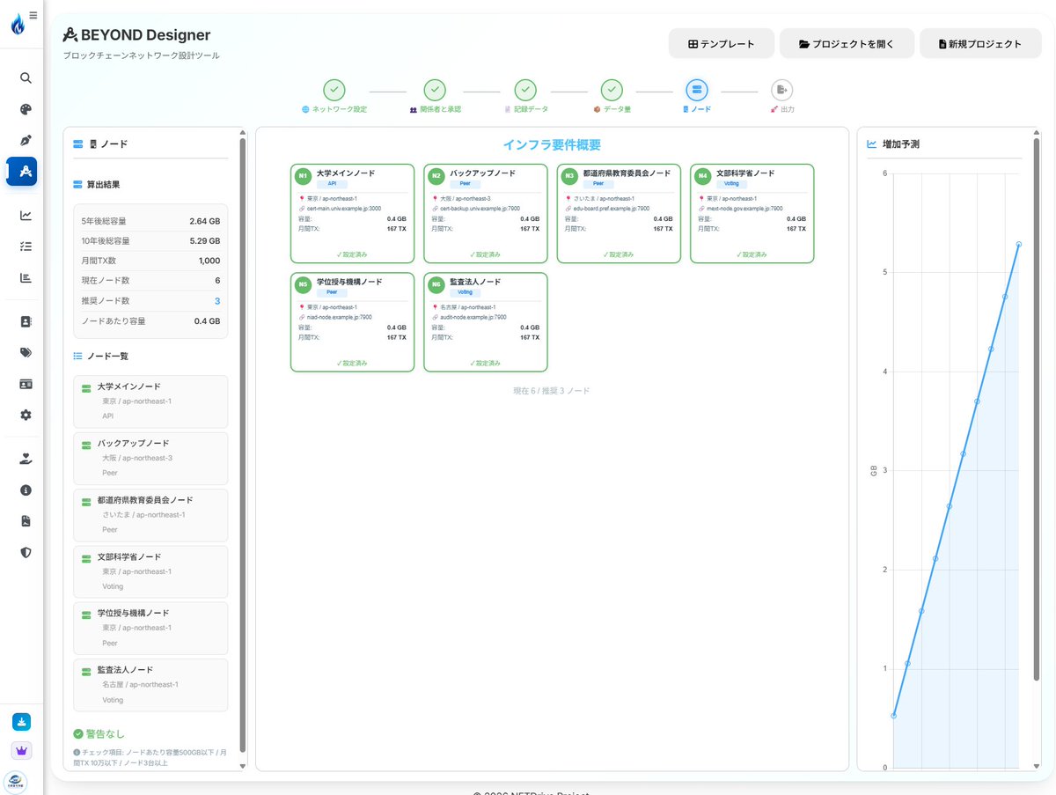Image resolution: width=1056 pixels, height=795 pixels.
Task: Open the info circle sidebar icon
Action: coord(26,490)
